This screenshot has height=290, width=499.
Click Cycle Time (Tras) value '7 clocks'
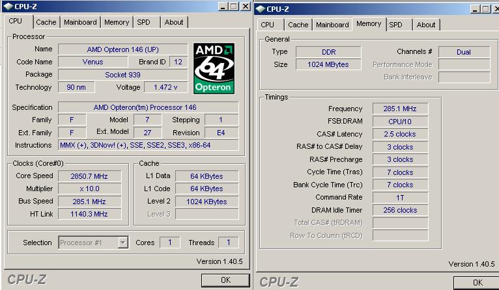(x=400, y=172)
